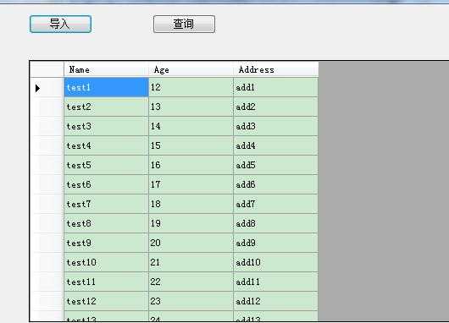Screen dimensions: 449x323
Task: Sort by the Address column header
Action: [x=276, y=69]
